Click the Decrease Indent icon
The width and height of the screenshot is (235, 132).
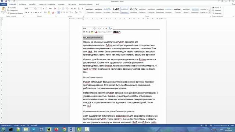click(x=72, y=8)
